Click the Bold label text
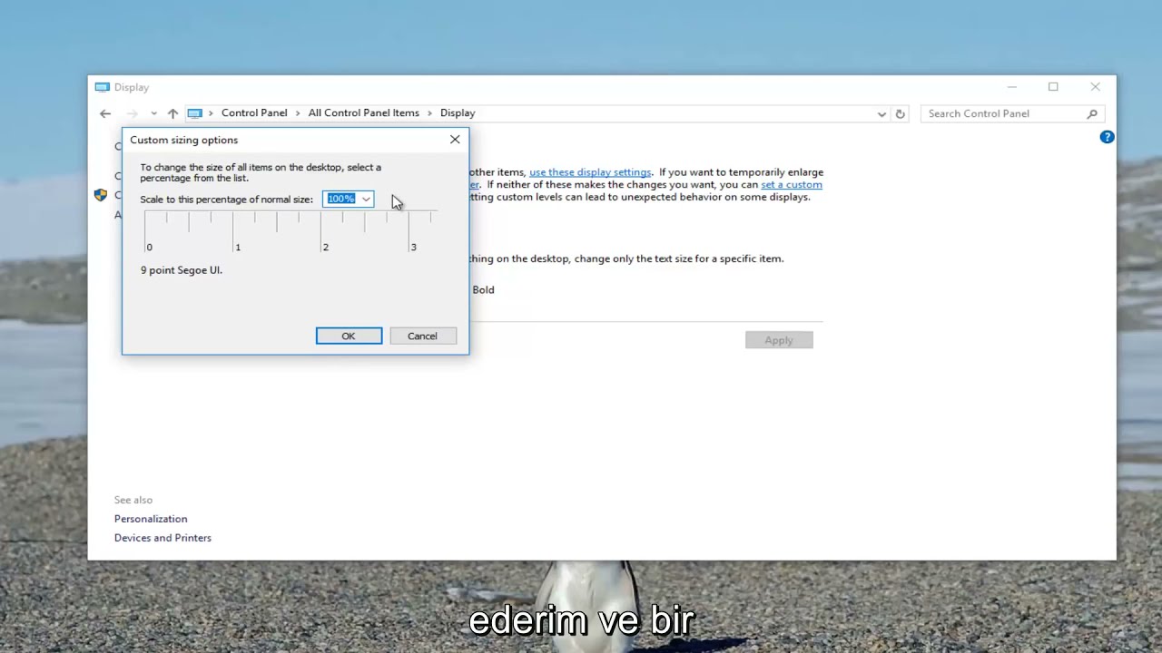 pos(483,289)
